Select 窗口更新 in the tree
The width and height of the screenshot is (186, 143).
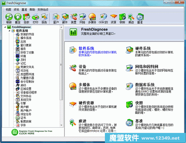26,45
